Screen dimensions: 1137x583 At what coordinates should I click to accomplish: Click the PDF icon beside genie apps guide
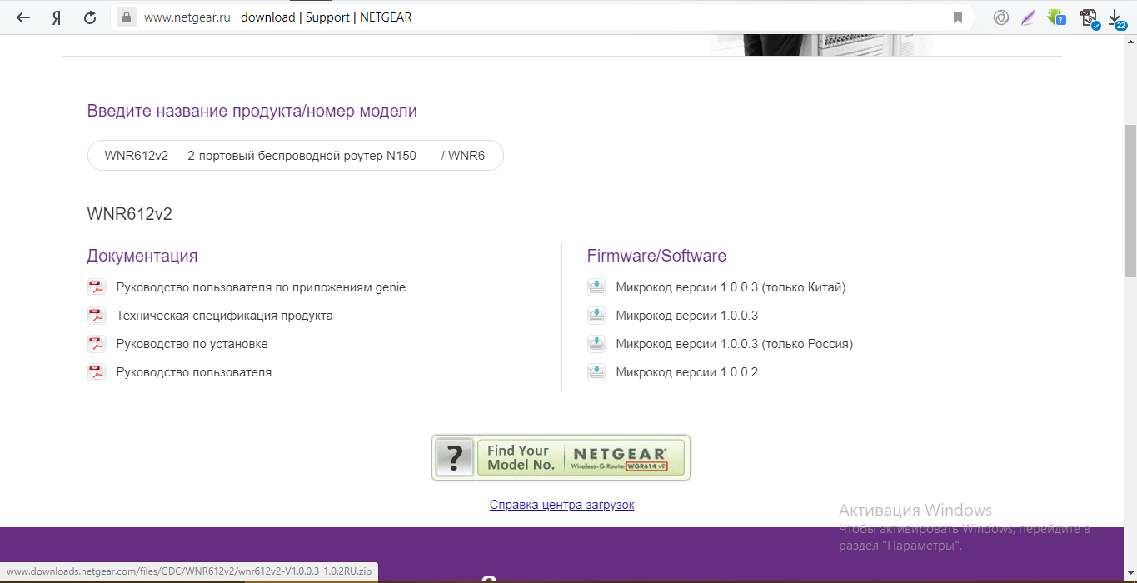(x=97, y=287)
